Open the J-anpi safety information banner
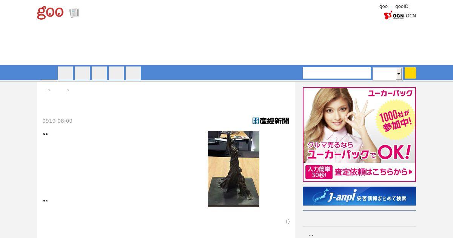 click(359, 196)
